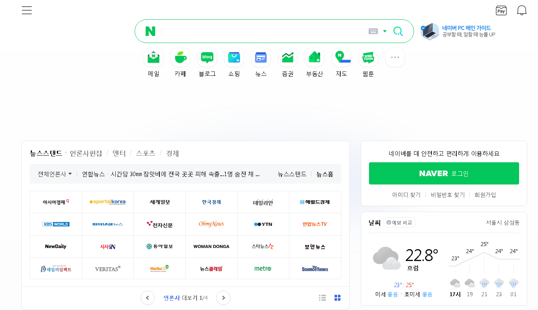Select the 스포츠 tab
Viewport: 538px width, 310px height.
(x=146, y=153)
